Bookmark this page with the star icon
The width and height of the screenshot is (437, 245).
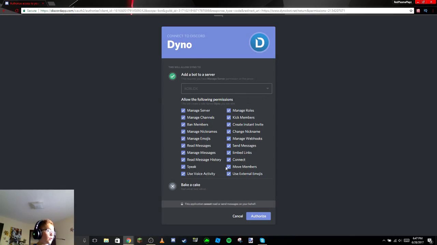click(411, 11)
